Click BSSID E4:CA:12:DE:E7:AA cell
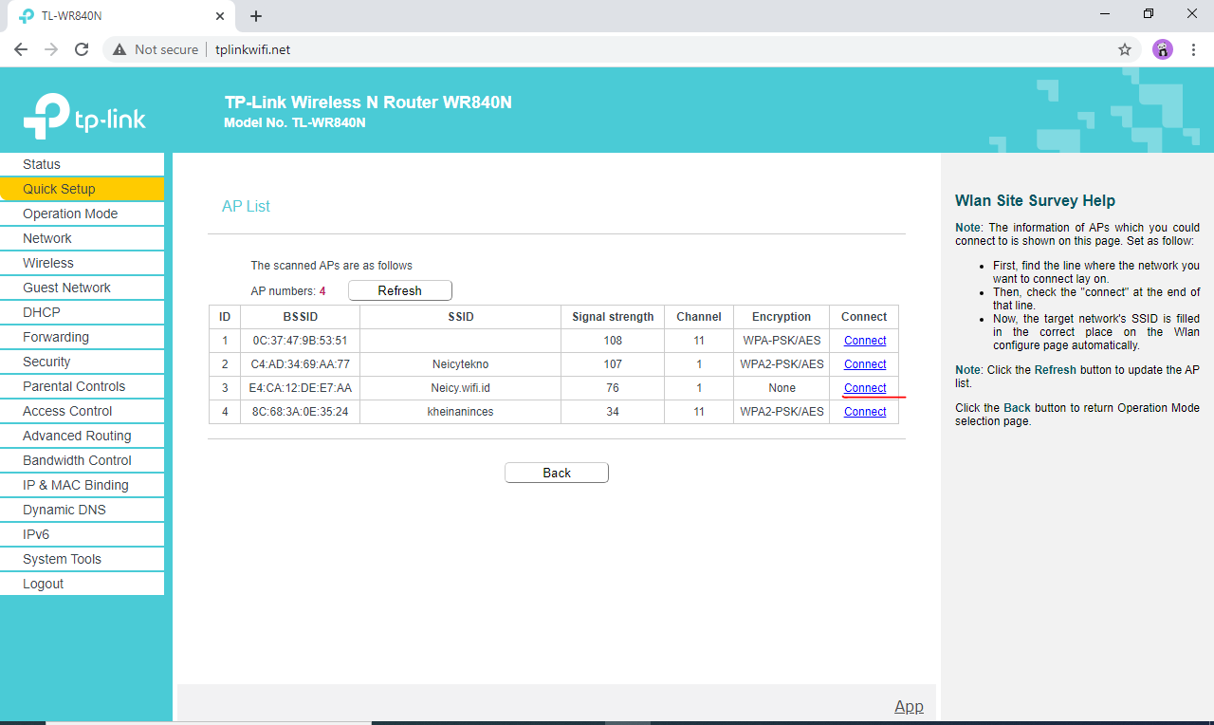 point(301,388)
